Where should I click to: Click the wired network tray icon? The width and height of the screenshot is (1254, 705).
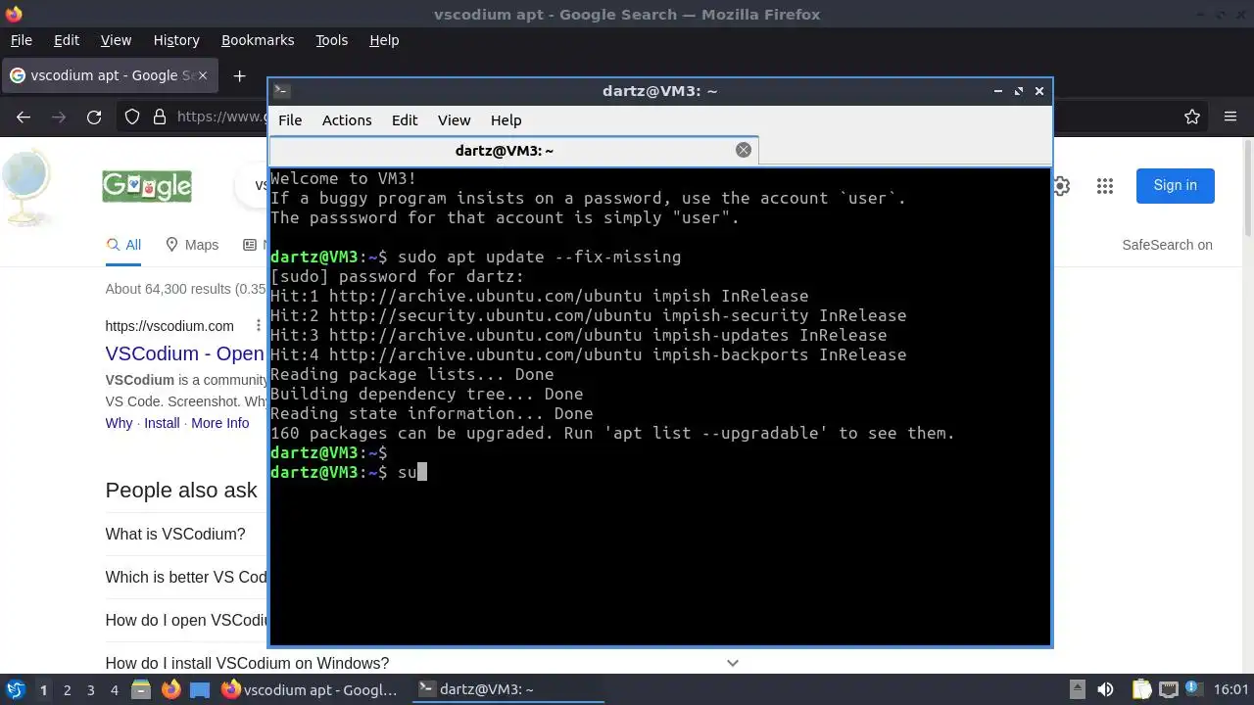tap(1169, 689)
